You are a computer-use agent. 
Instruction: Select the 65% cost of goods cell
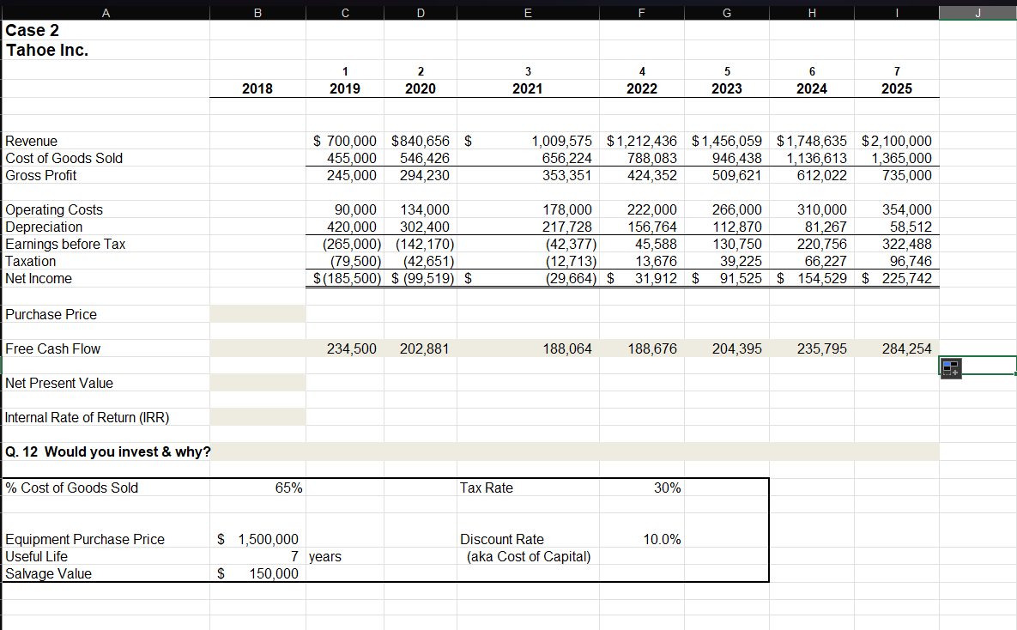click(257, 488)
